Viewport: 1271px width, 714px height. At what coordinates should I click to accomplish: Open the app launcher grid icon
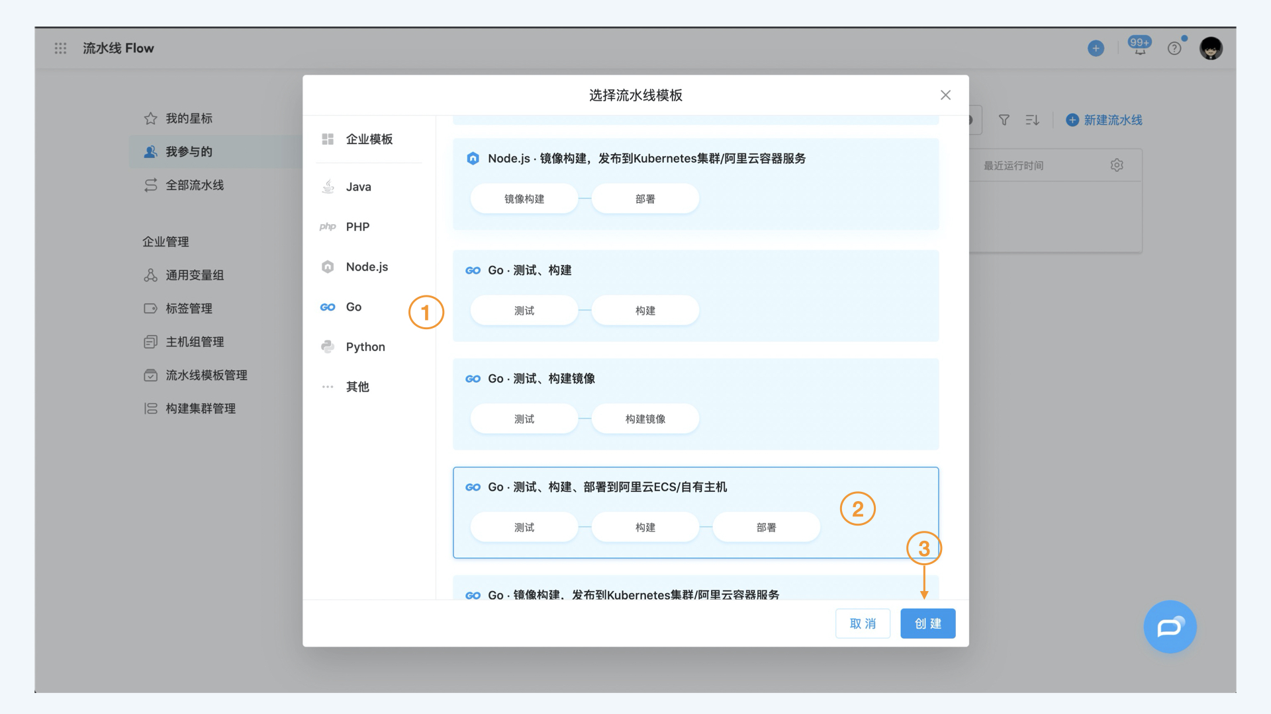click(60, 48)
